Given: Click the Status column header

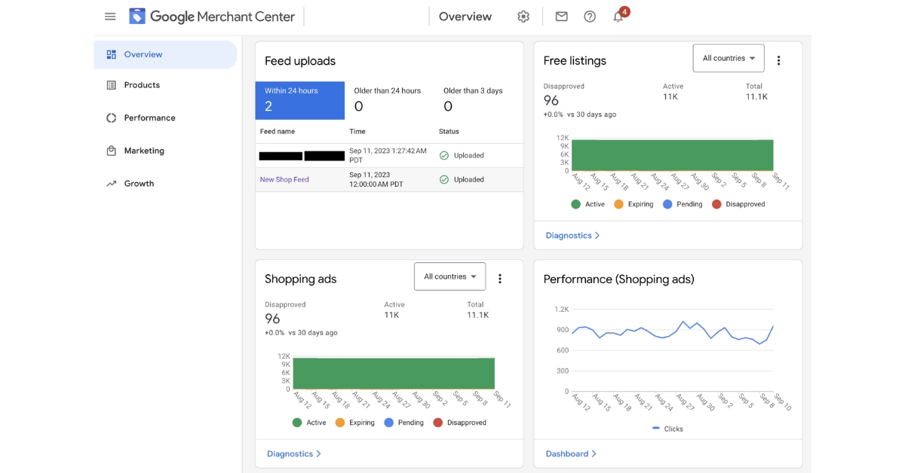Looking at the screenshot, I should 449,131.
